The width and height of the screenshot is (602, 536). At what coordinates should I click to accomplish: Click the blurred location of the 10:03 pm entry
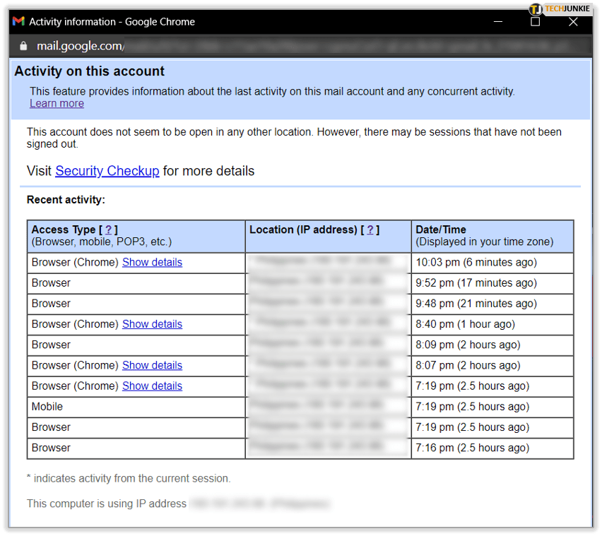tap(328, 262)
